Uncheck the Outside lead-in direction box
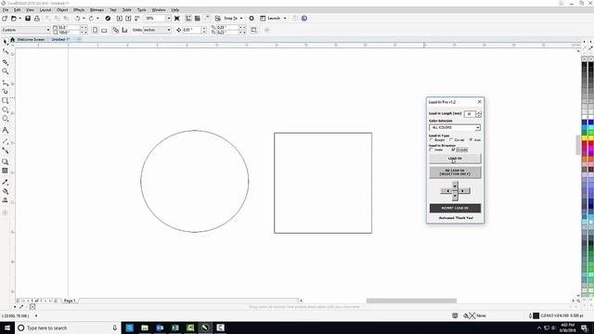The image size is (594, 334). [454, 149]
